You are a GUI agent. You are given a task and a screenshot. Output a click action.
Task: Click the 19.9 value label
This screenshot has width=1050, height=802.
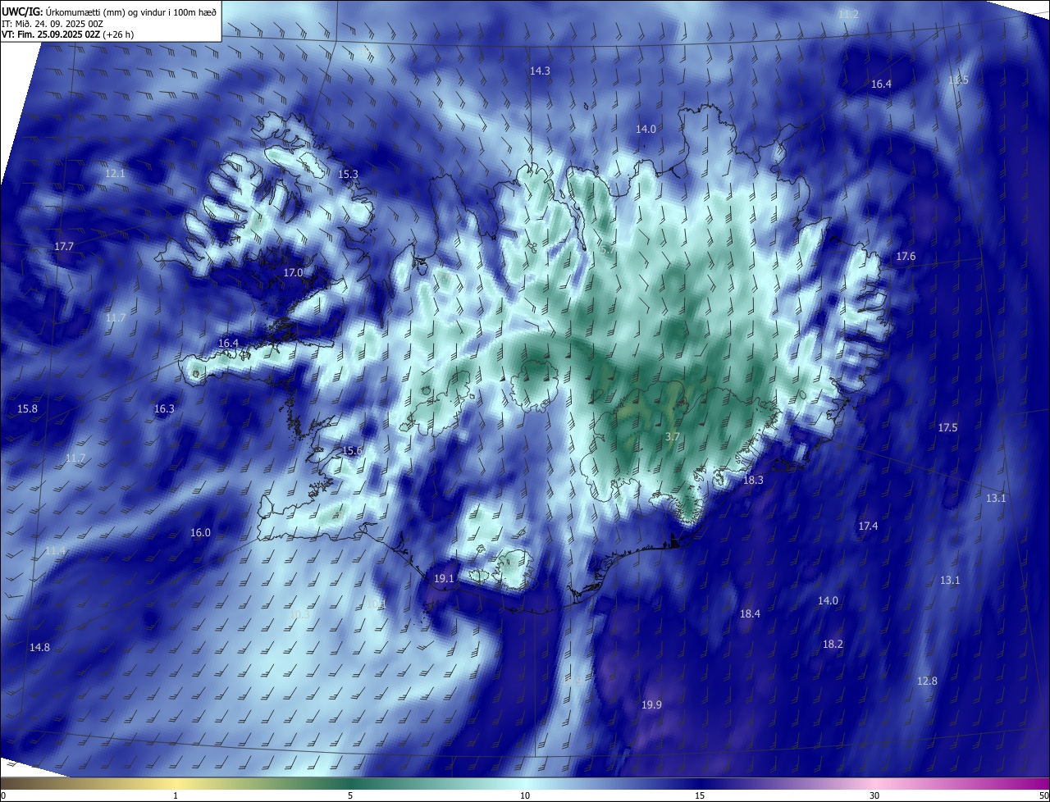651,705
